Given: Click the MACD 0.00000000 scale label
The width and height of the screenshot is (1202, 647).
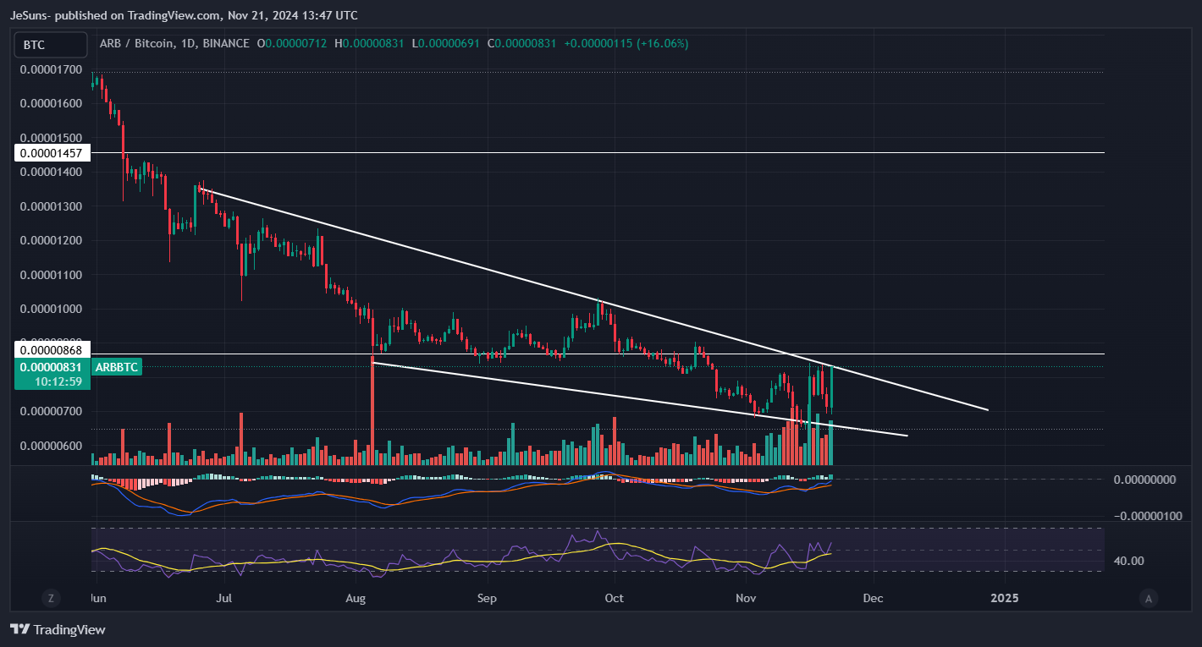Looking at the screenshot, I should click(1144, 479).
